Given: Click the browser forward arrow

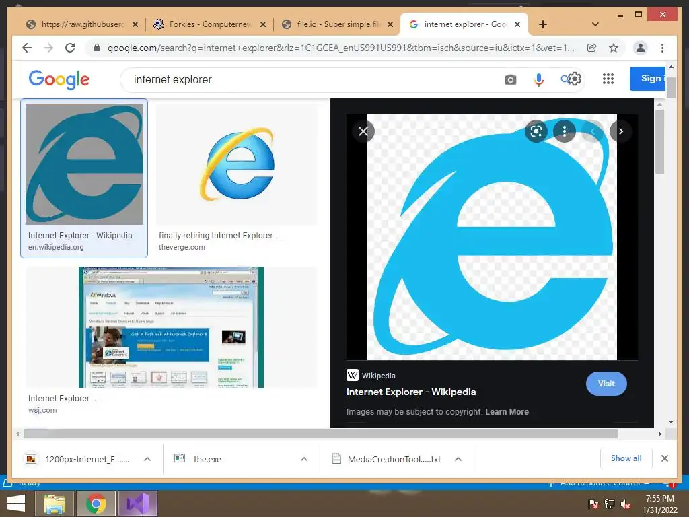Looking at the screenshot, I should coord(48,48).
